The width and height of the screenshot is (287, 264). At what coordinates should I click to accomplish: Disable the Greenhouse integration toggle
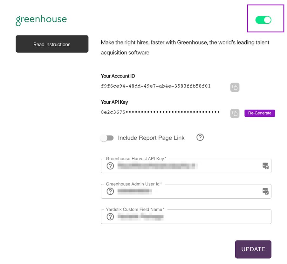coord(263,20)
